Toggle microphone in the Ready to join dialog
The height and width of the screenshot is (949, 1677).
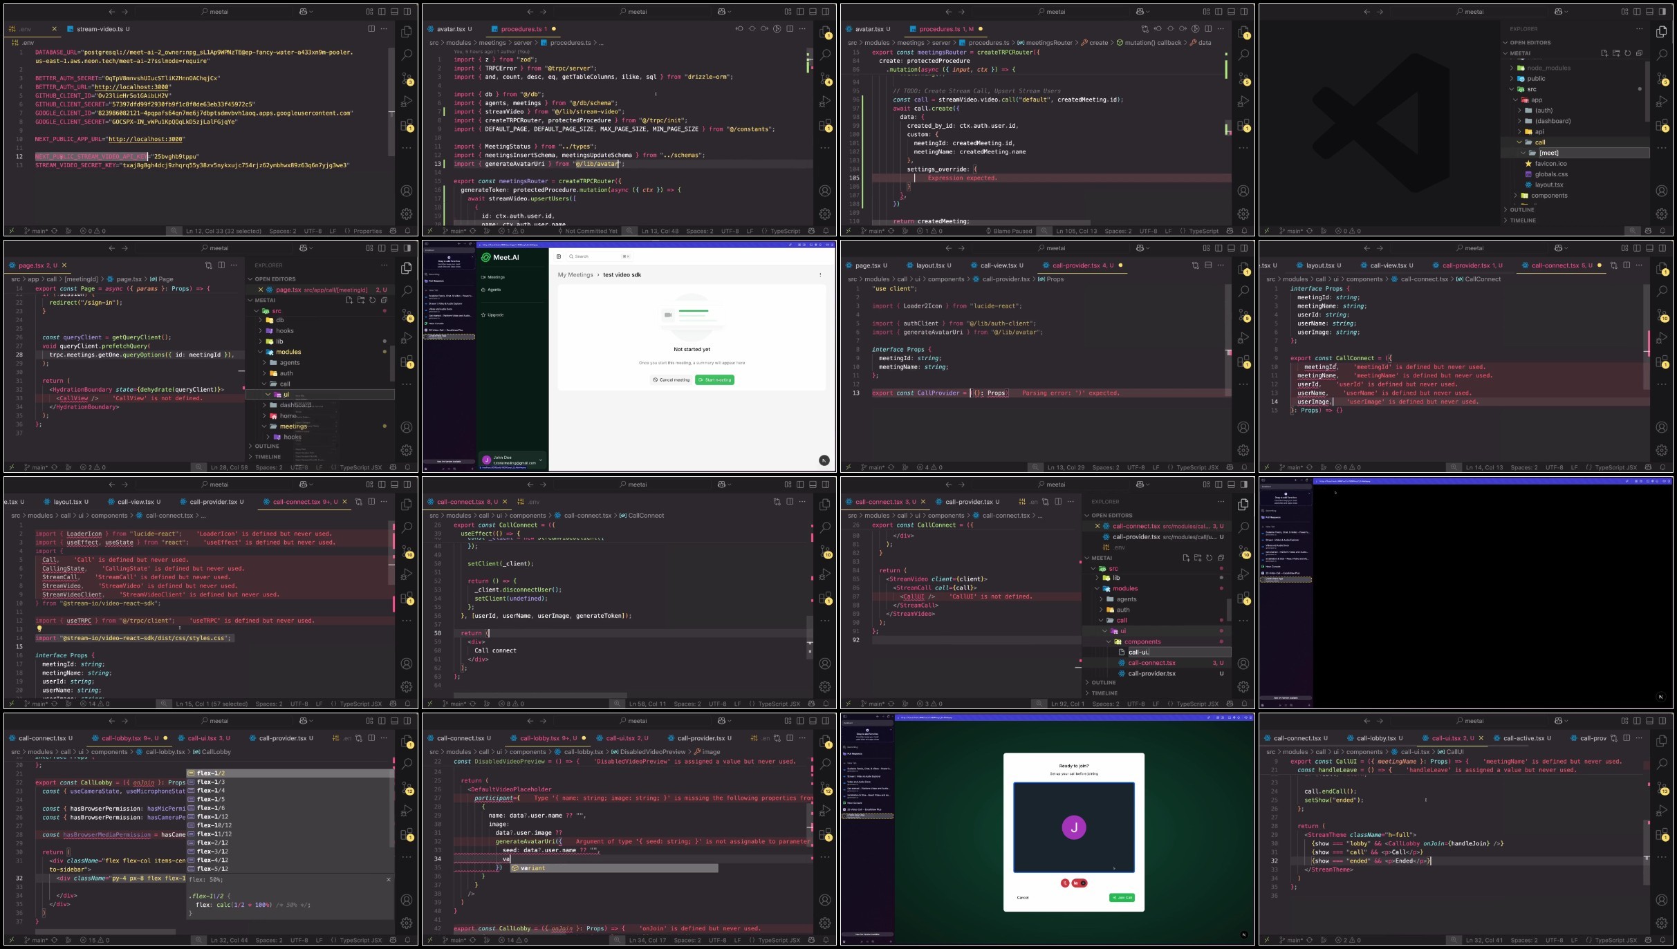[1065, 883]
